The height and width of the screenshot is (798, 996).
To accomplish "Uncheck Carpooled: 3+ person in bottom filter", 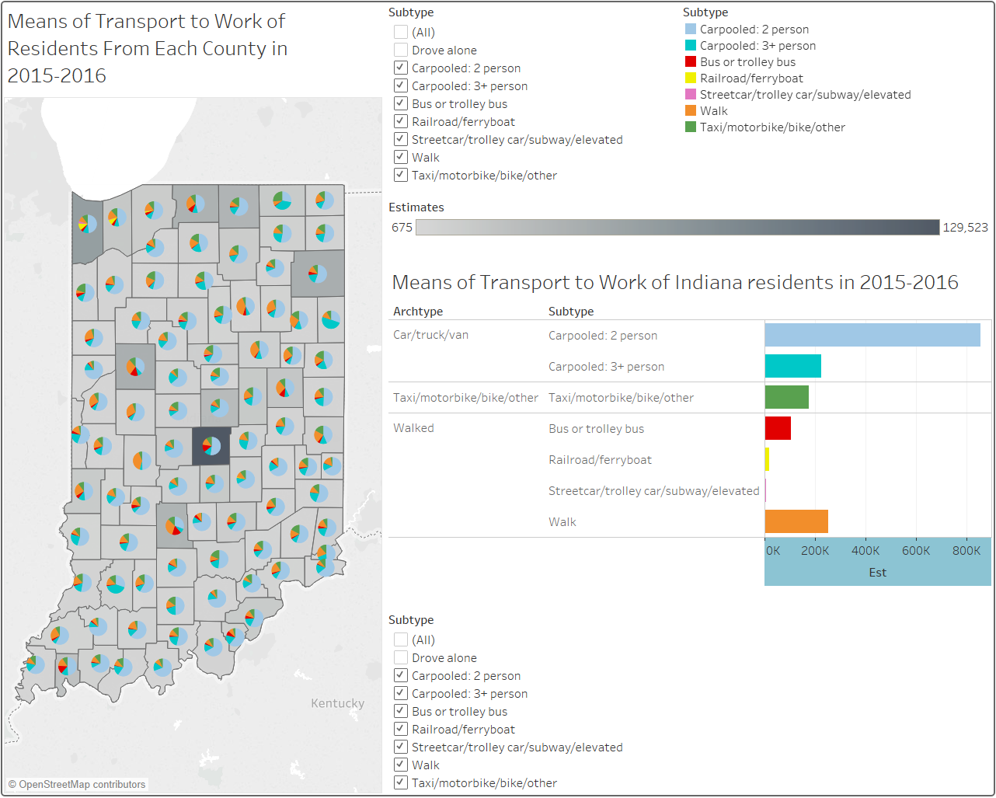I will pyautogui.click(x=401, y=693).
